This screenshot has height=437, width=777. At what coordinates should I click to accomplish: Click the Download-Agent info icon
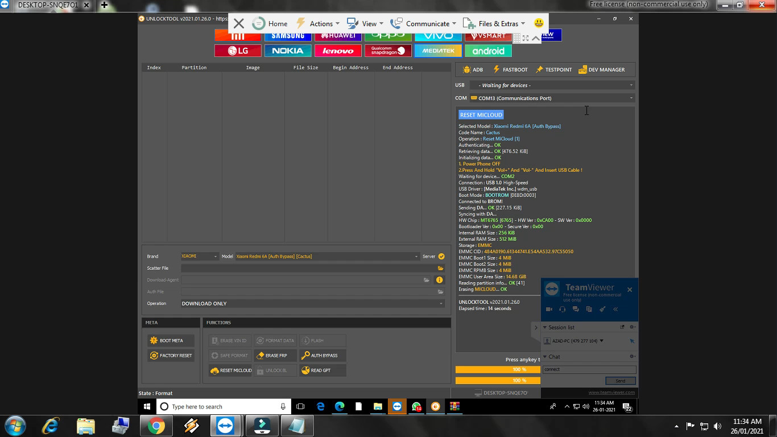pos(439,280)
